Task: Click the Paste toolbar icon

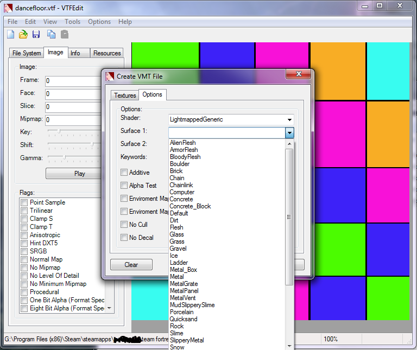Action: 65,35
